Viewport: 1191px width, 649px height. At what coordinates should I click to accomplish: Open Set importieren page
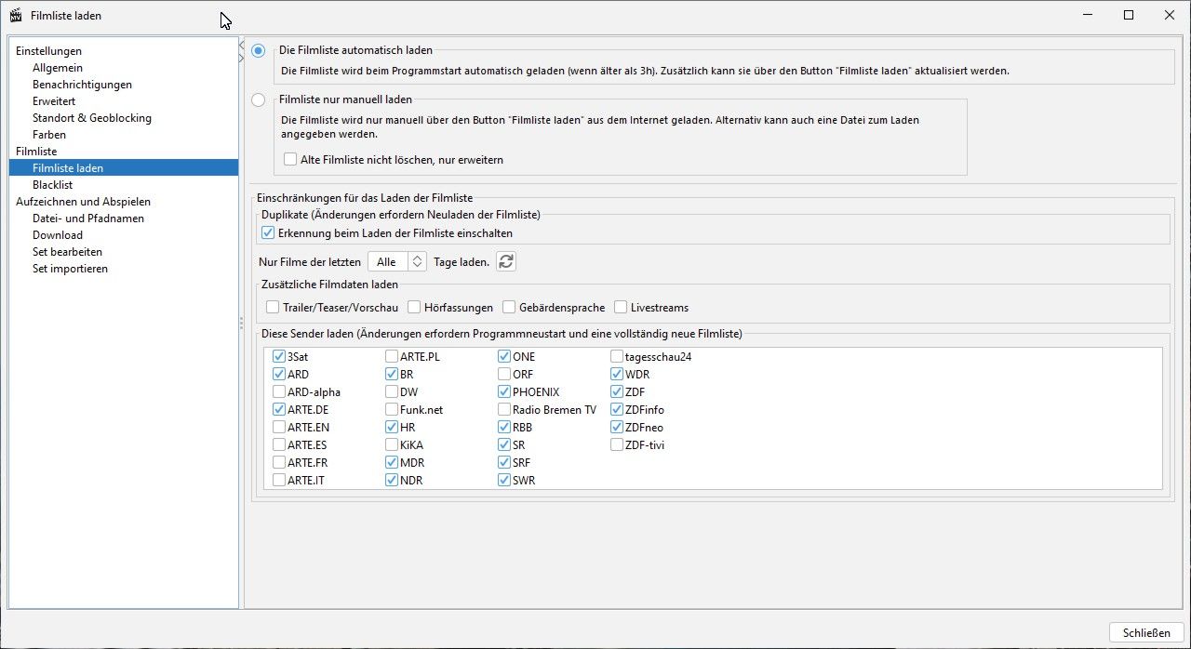[70, 269]
